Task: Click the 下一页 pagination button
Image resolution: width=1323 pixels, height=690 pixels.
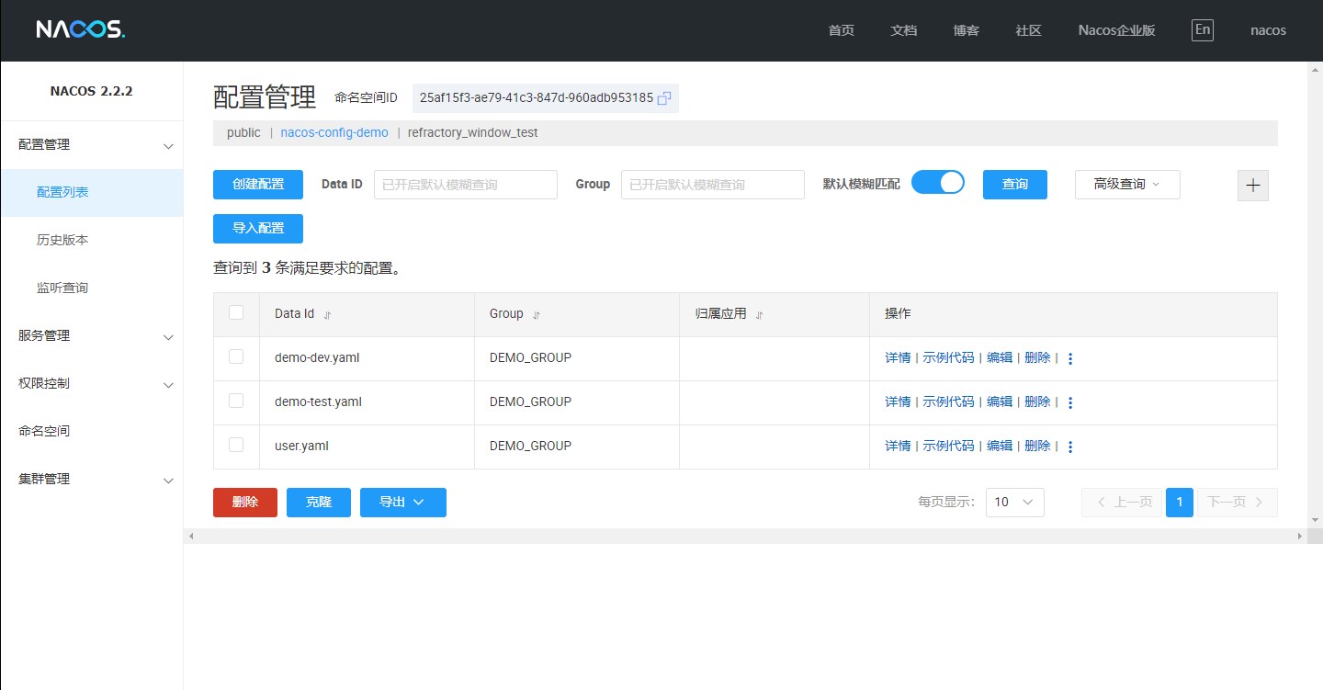Action: (1237, 503)
